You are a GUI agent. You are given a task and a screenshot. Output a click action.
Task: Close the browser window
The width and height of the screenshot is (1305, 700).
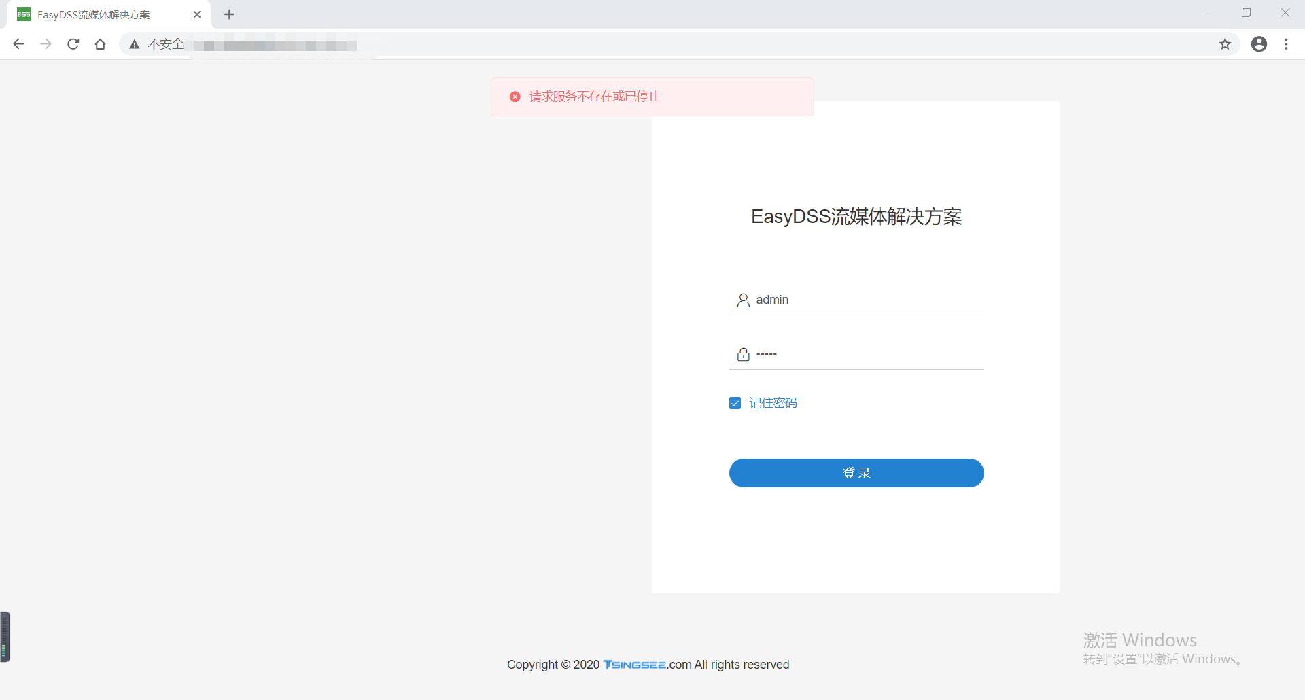1285,13
